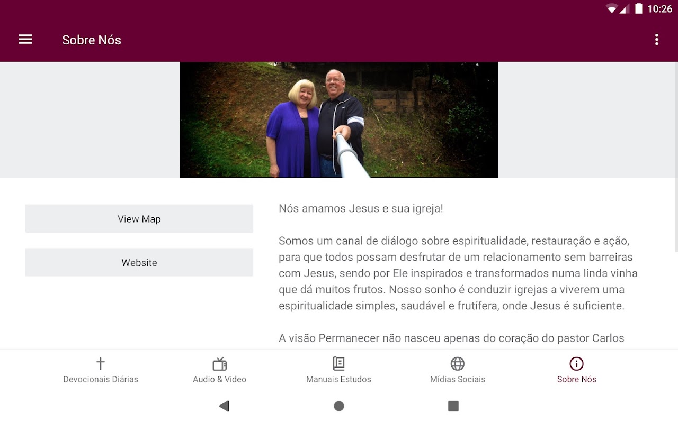Tap the couple selfie header photo

[339, 120]
